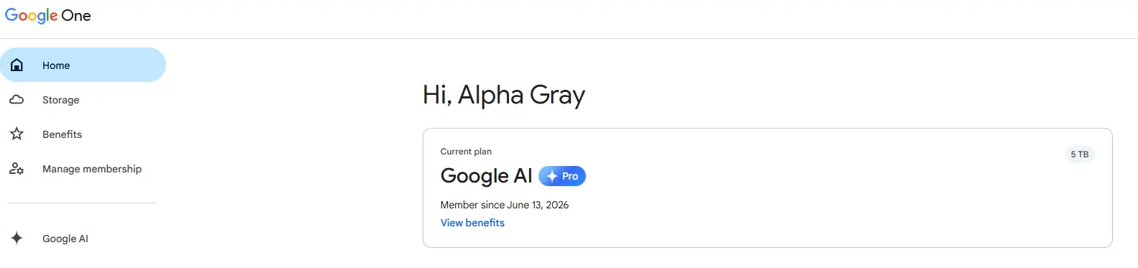Click the Storage cloud icon
1138x268 pixels.
pos(17,100)
